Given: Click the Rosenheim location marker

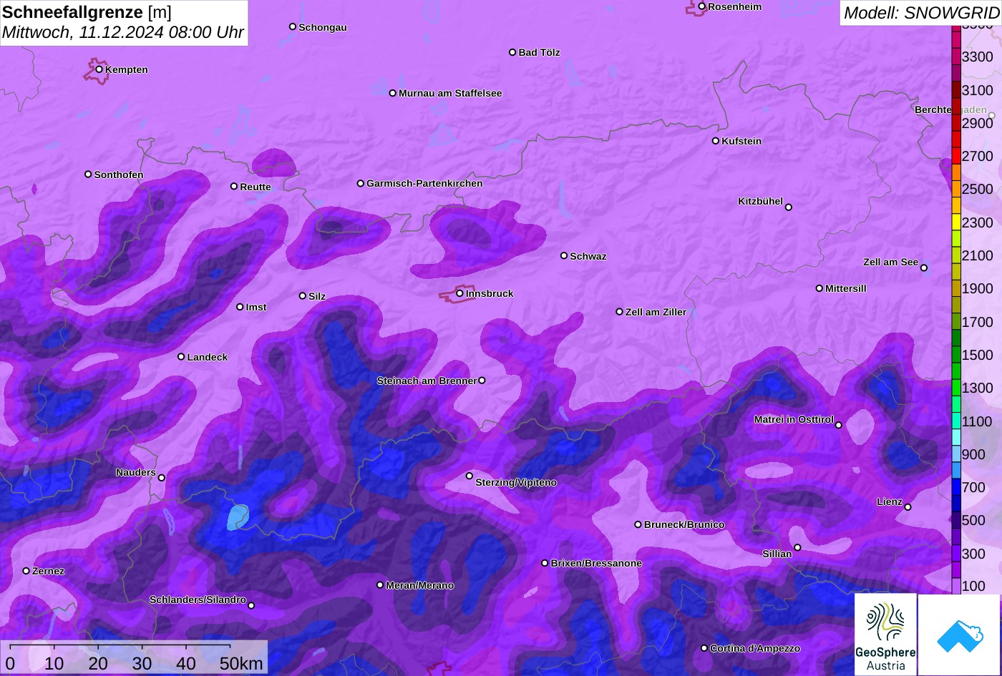Looking at the screenshot, I should (x=702, y=6).
